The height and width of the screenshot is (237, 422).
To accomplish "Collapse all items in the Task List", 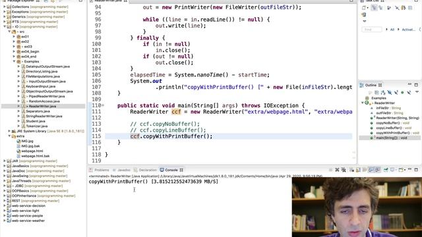I will [410, 8].
